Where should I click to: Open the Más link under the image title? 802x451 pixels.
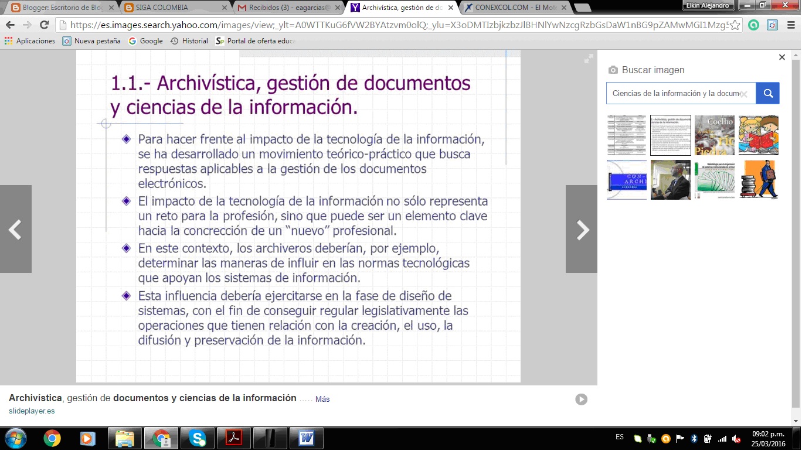point(321,398)
